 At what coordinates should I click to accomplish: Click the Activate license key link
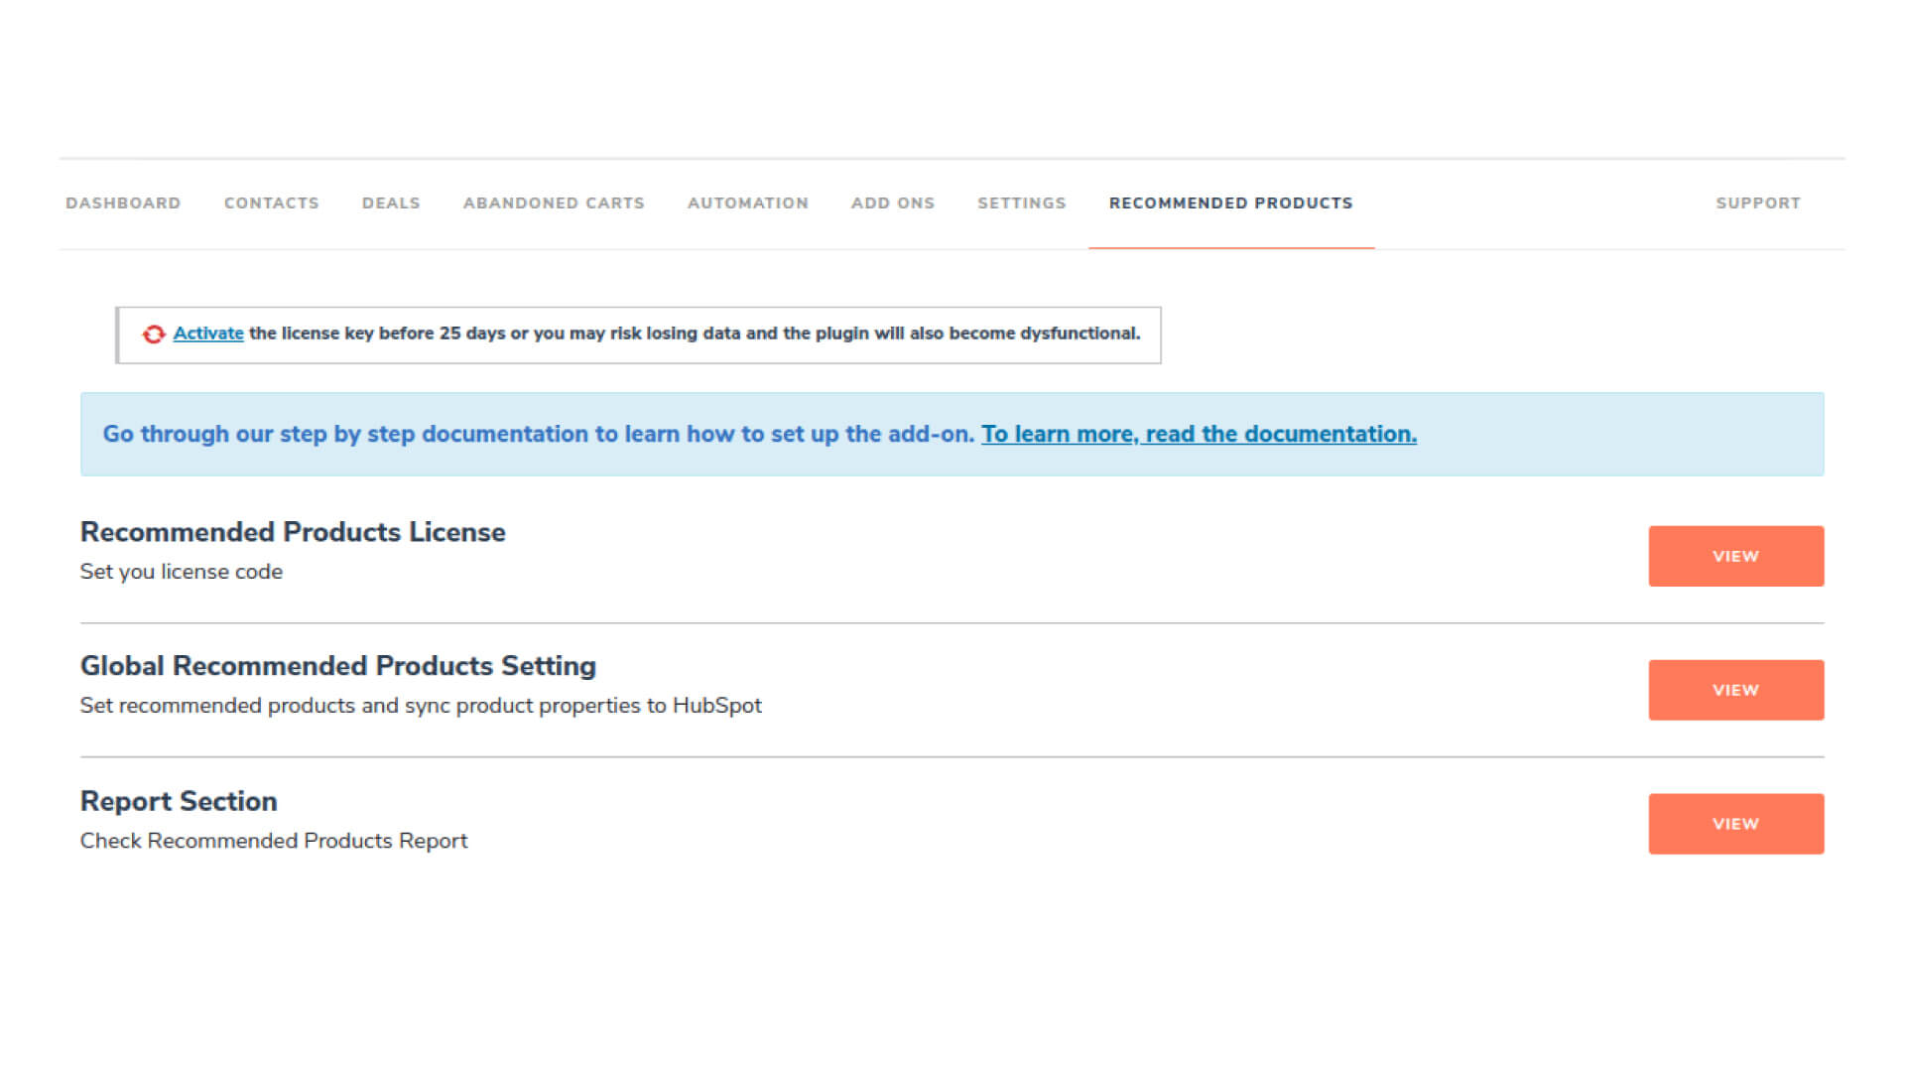point(208,334)
